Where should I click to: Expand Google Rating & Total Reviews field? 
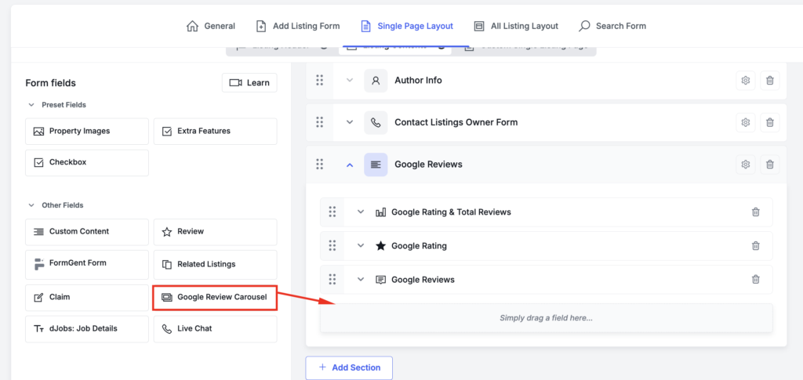pos(361,212)
